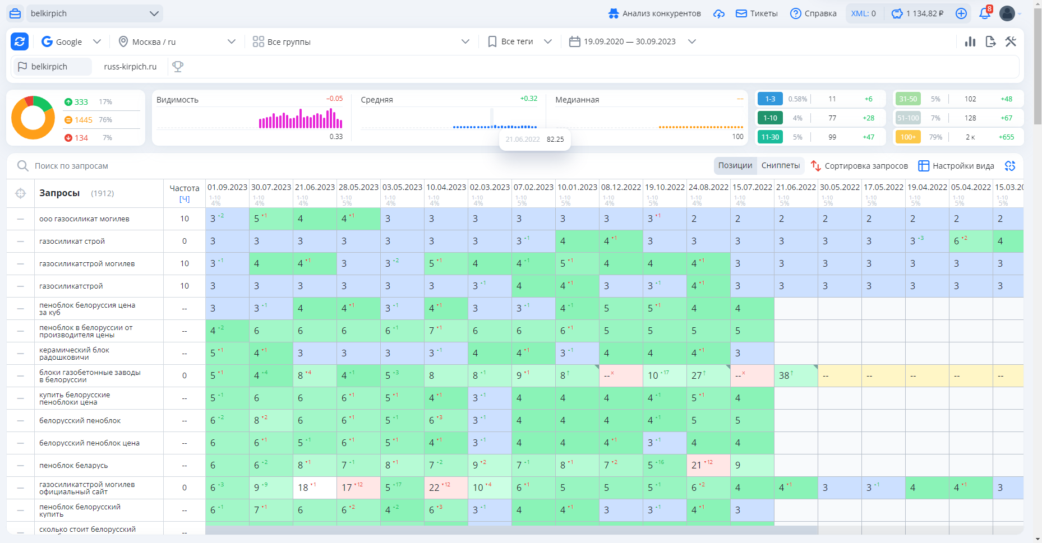Image resolution: width=1042 pixels, height=543 pixels.
Task: Toggle the 11-30 positions filter badge
Action: pyautogui.click(x=770, y=137)
